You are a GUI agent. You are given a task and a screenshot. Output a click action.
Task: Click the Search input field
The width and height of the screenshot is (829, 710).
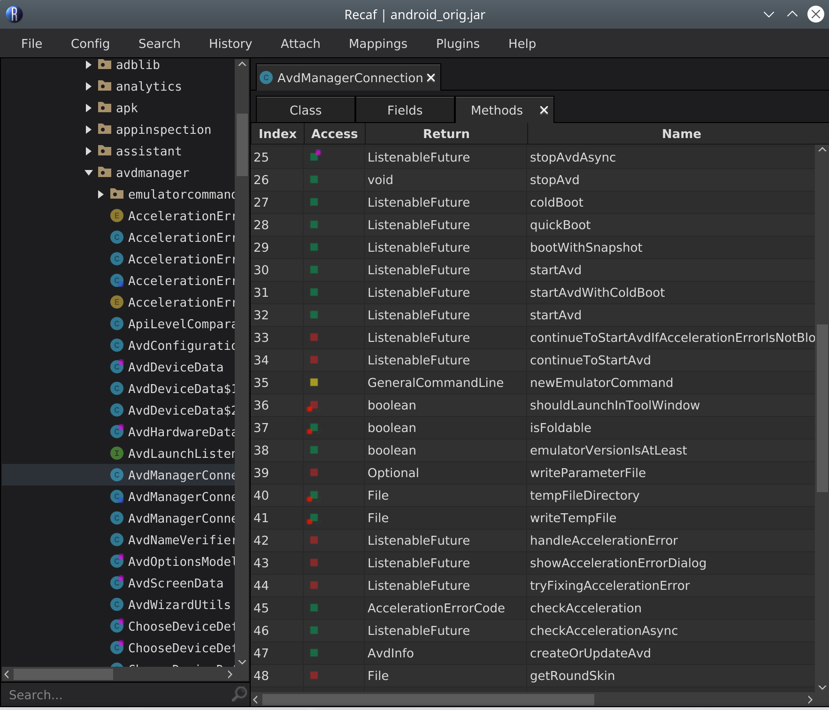(117, 695)
